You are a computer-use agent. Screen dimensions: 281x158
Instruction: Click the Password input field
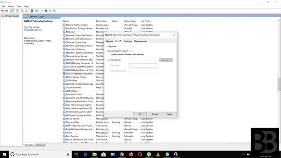pos(144,65)
